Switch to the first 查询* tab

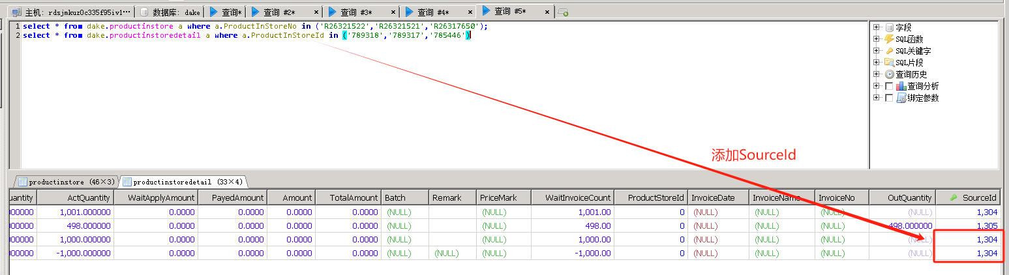[226, 12]
